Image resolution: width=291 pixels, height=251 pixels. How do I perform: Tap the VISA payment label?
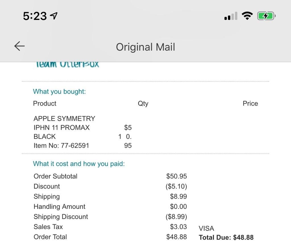(x=206, y=228)
